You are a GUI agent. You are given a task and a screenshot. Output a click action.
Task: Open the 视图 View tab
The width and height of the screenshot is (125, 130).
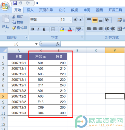pos(99,10)
